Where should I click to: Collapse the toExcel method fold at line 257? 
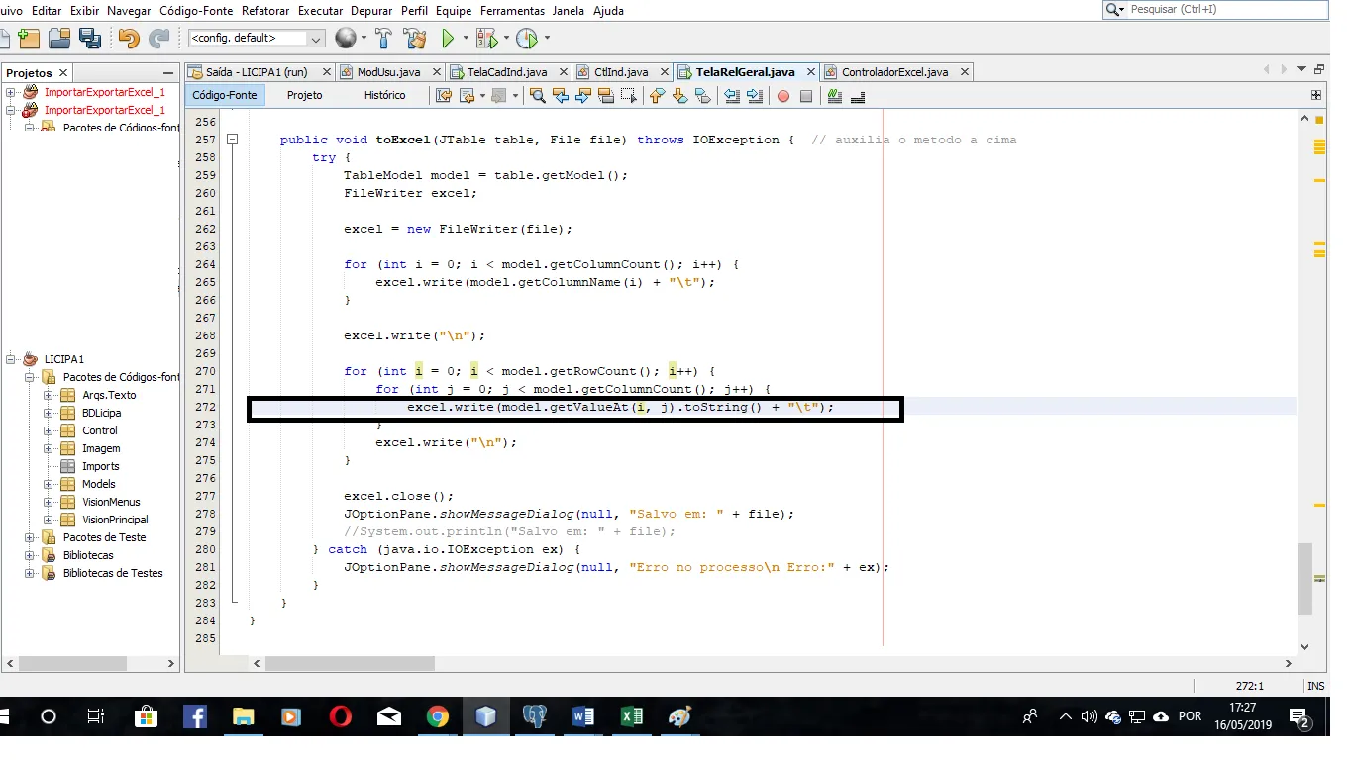[x=232, y=140]
